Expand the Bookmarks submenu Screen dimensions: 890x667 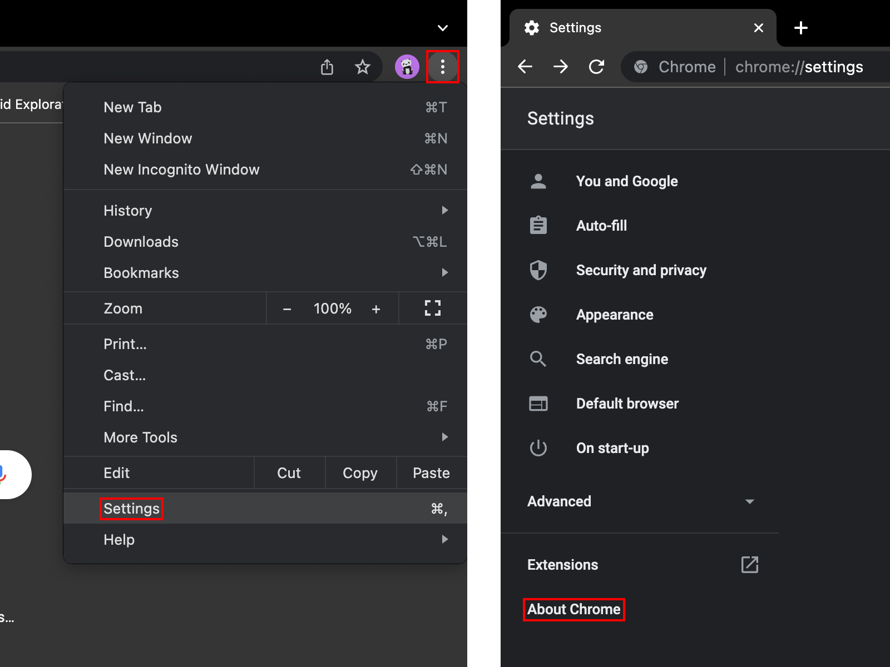[265, 273]
